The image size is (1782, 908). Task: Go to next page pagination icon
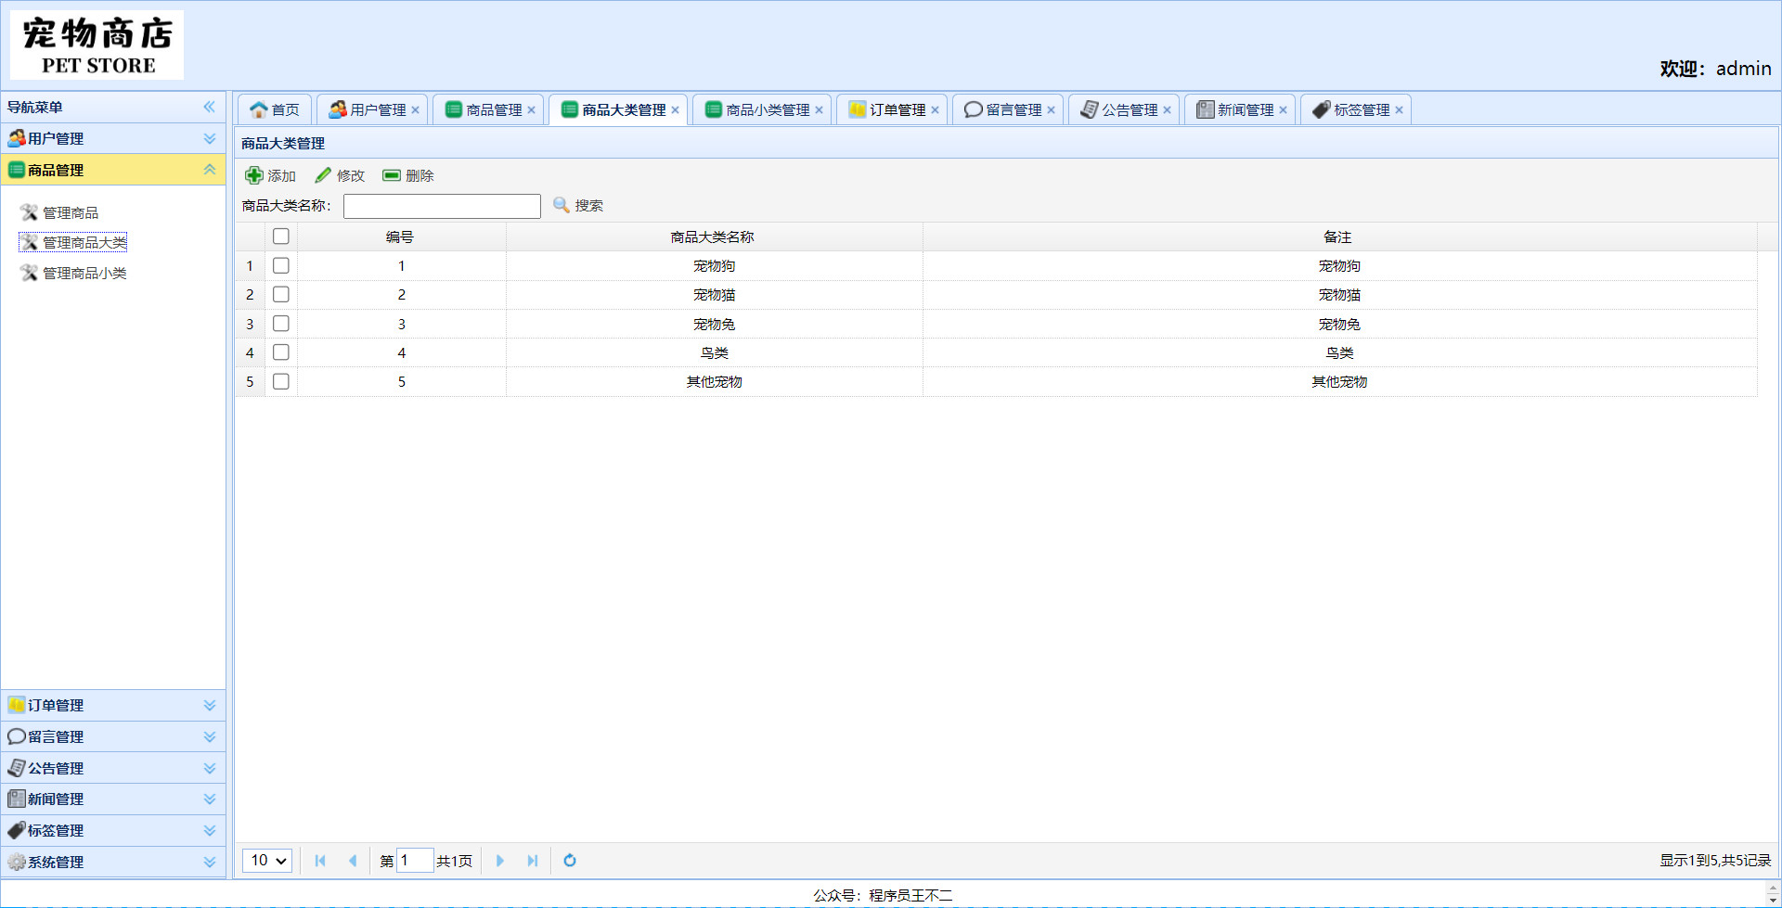click(500, 861)
